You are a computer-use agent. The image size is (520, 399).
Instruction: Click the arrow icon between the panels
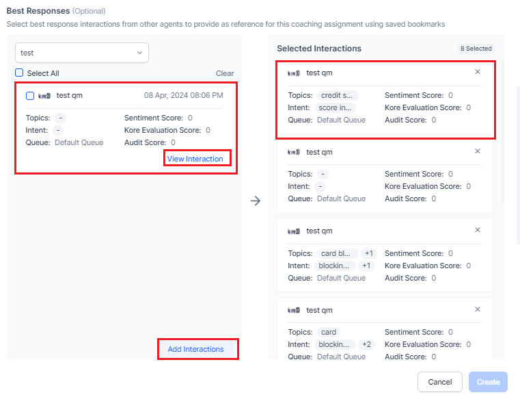[x=256, y=201]
